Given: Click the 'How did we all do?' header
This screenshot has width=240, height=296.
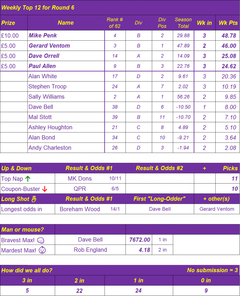Looking at the screenshot, I should (x=27, y=270).
